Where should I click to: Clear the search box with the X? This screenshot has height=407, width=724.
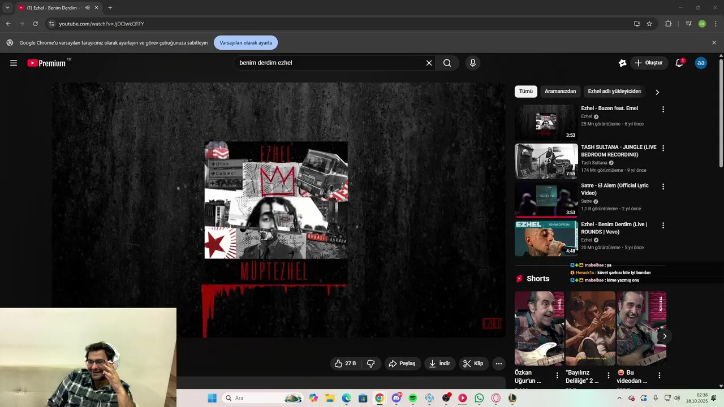click(x=429, y=63)
